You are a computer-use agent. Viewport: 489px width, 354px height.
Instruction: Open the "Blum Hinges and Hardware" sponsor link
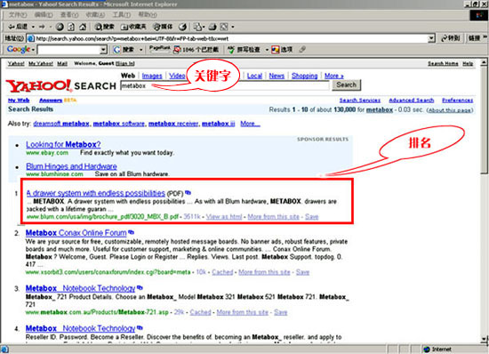(x=71, y=166)
